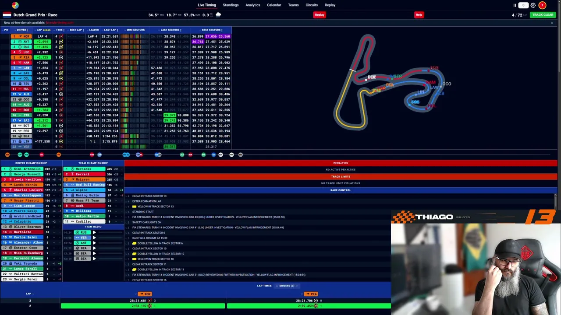Select the Circuits tab
Image resolution: width=561 pixels, height=315 pixels.
tap(312, 5)
